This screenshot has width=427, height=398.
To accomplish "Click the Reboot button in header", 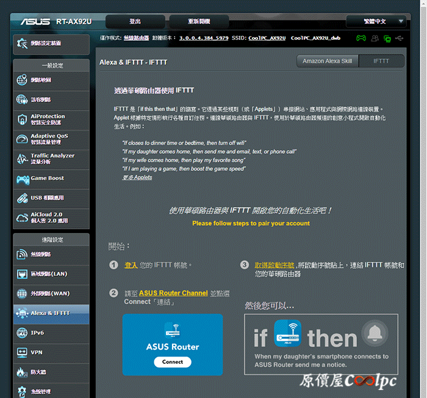I will pyautogui.click(x=199, y=21).
